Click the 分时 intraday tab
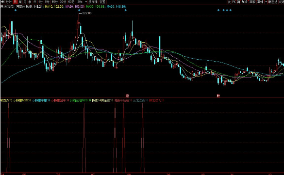This screenshot has height=175, width=284. 9,2
